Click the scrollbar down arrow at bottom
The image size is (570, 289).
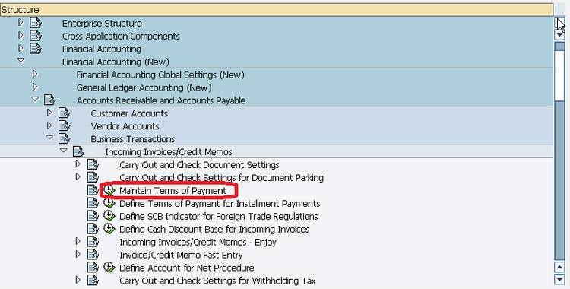559,280
